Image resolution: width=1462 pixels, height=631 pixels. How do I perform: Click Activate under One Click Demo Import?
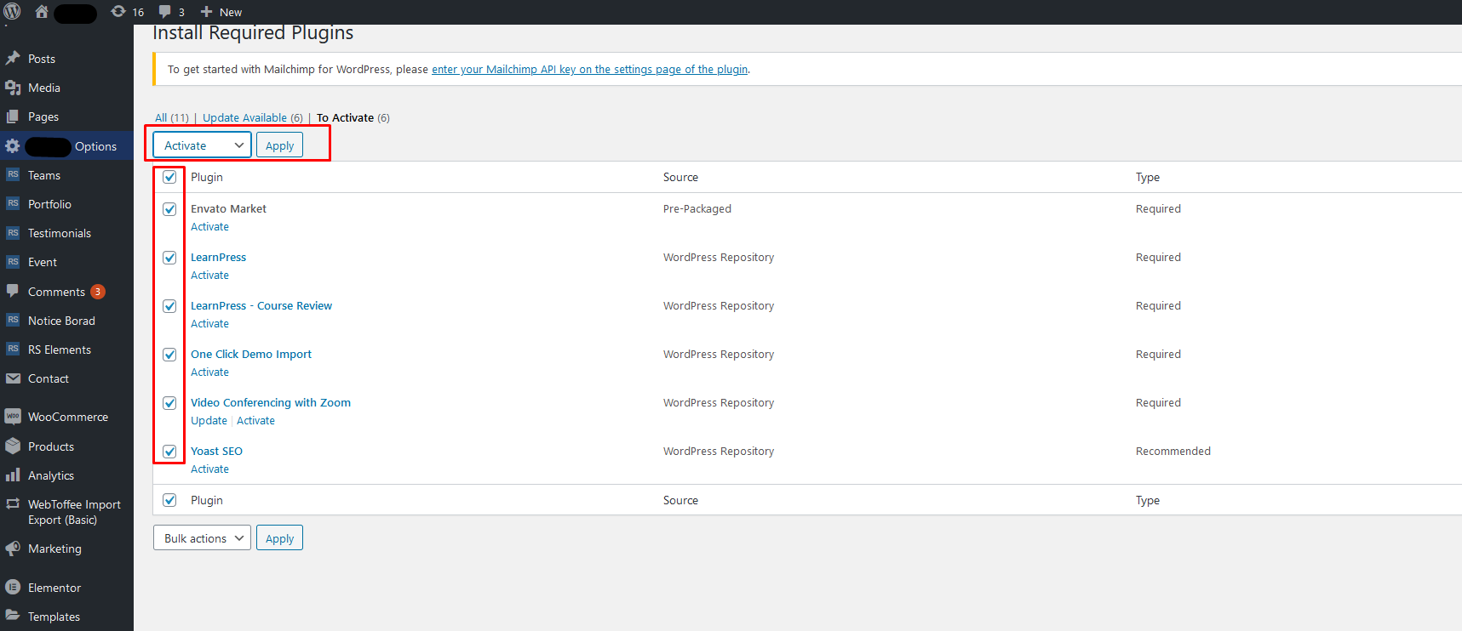(x=209, y=372)
